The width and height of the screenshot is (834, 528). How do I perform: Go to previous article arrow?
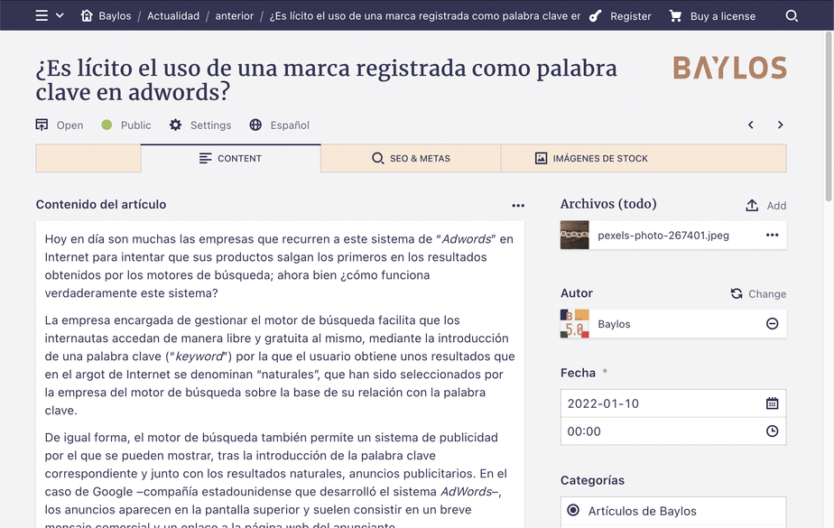(x=750, y=125)
